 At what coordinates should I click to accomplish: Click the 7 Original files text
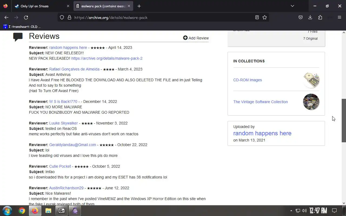pos(310,38)
